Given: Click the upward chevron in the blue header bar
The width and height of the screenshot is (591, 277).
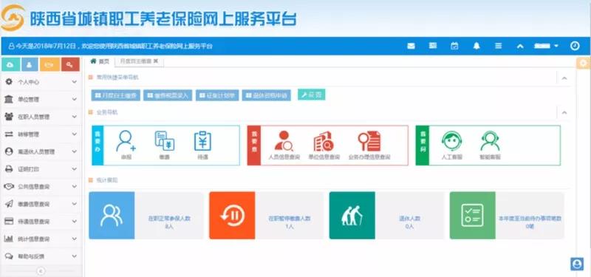Looking at the screenshot, I should (x=520, y=46).
